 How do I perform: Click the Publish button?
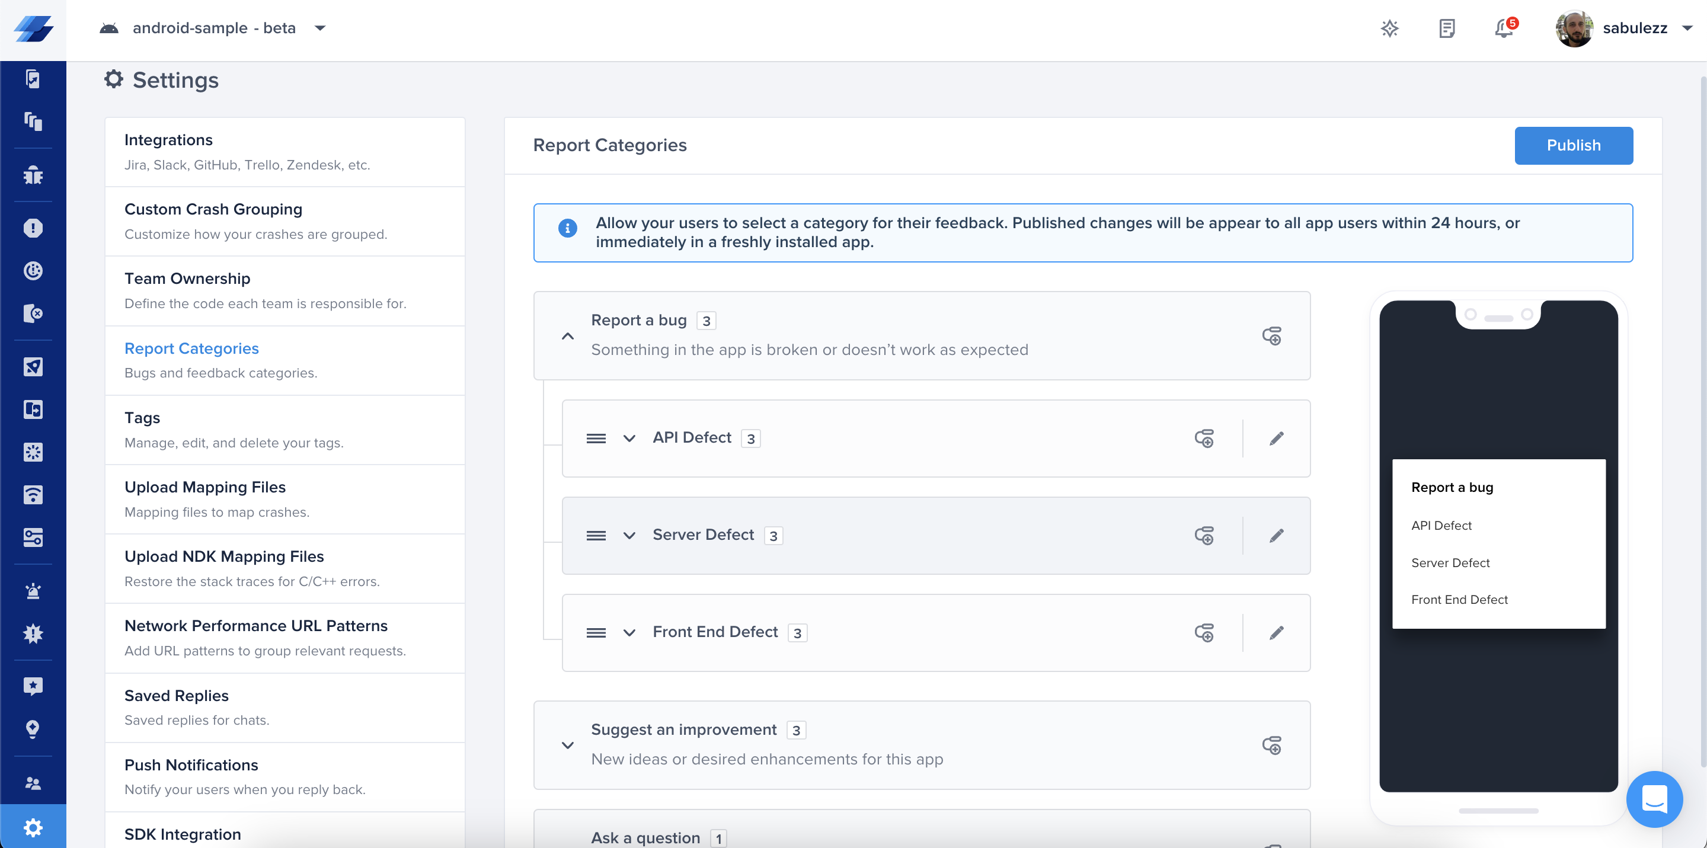click(1573, 145)
